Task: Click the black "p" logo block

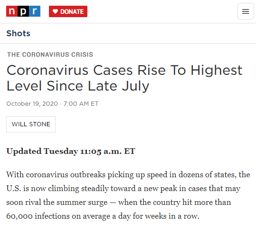Action: point(23,11)
